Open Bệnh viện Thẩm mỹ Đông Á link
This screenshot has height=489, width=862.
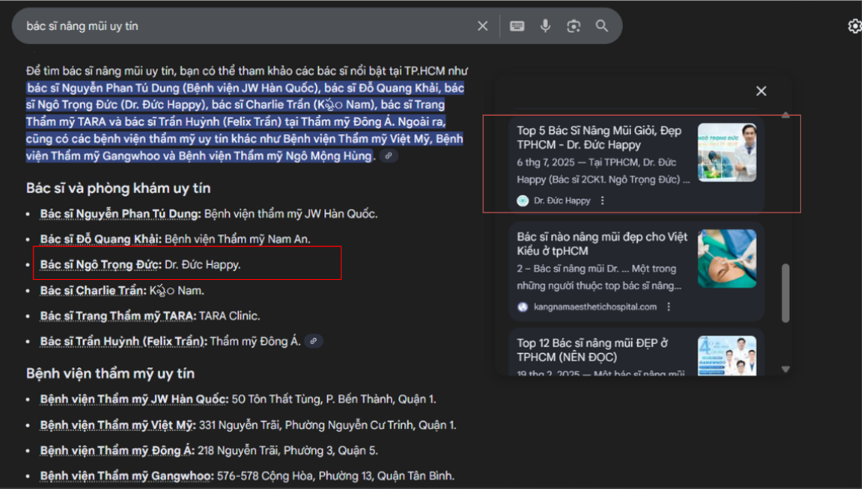pyautogui.click(x=117, y=451)
